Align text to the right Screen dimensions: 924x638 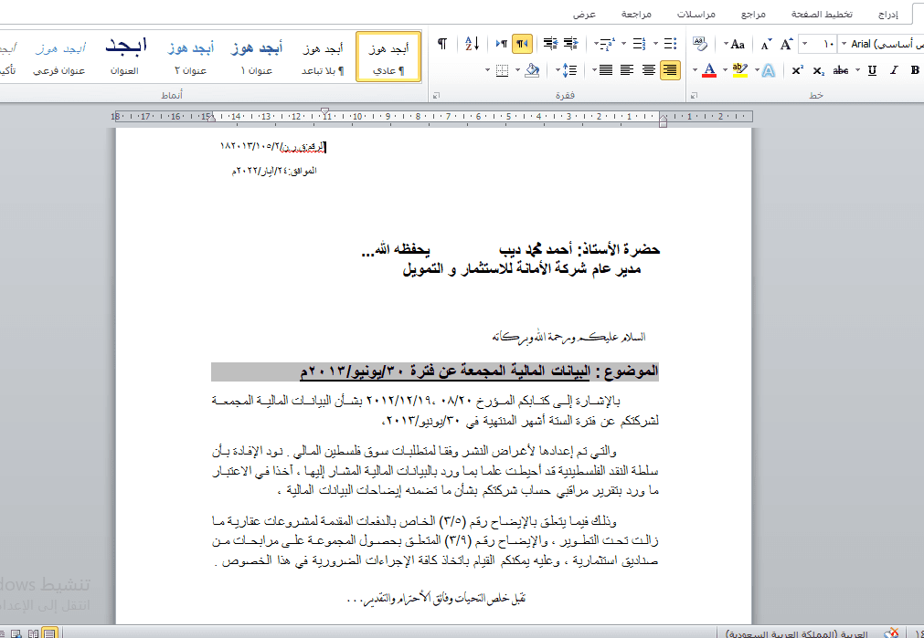670,70
